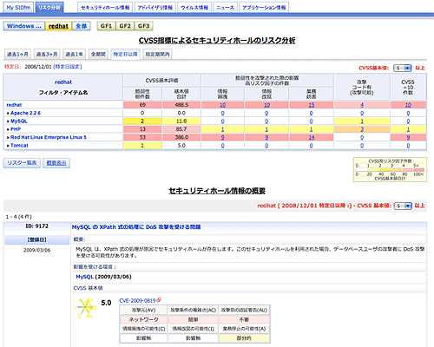Open the 14 link in the Red Hat Linux row
Image resolution: width=434 pixels, height=347 pixels.
coord(312,137)
